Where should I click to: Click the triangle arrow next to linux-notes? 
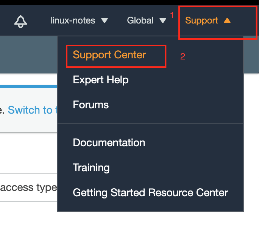105,21
